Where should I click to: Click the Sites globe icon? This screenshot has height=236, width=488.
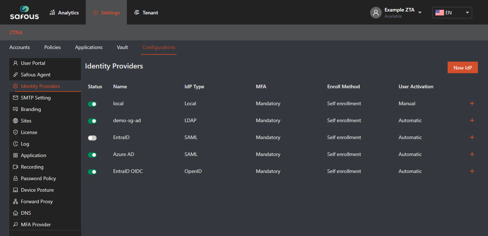(x=15, y=121)
